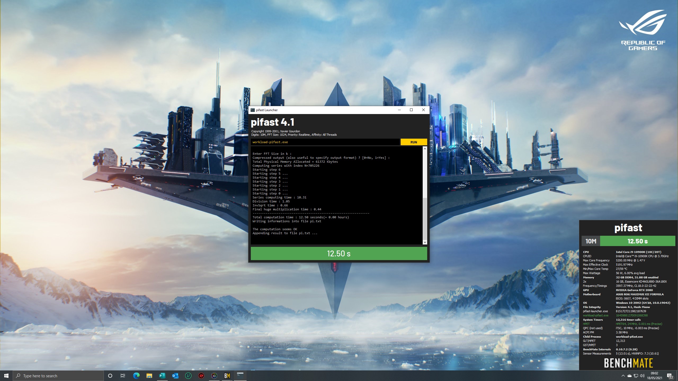Screen dimensions: 678x381
Task: Click 'Windows 10 20H2' OS value
Action: [643, 303]
